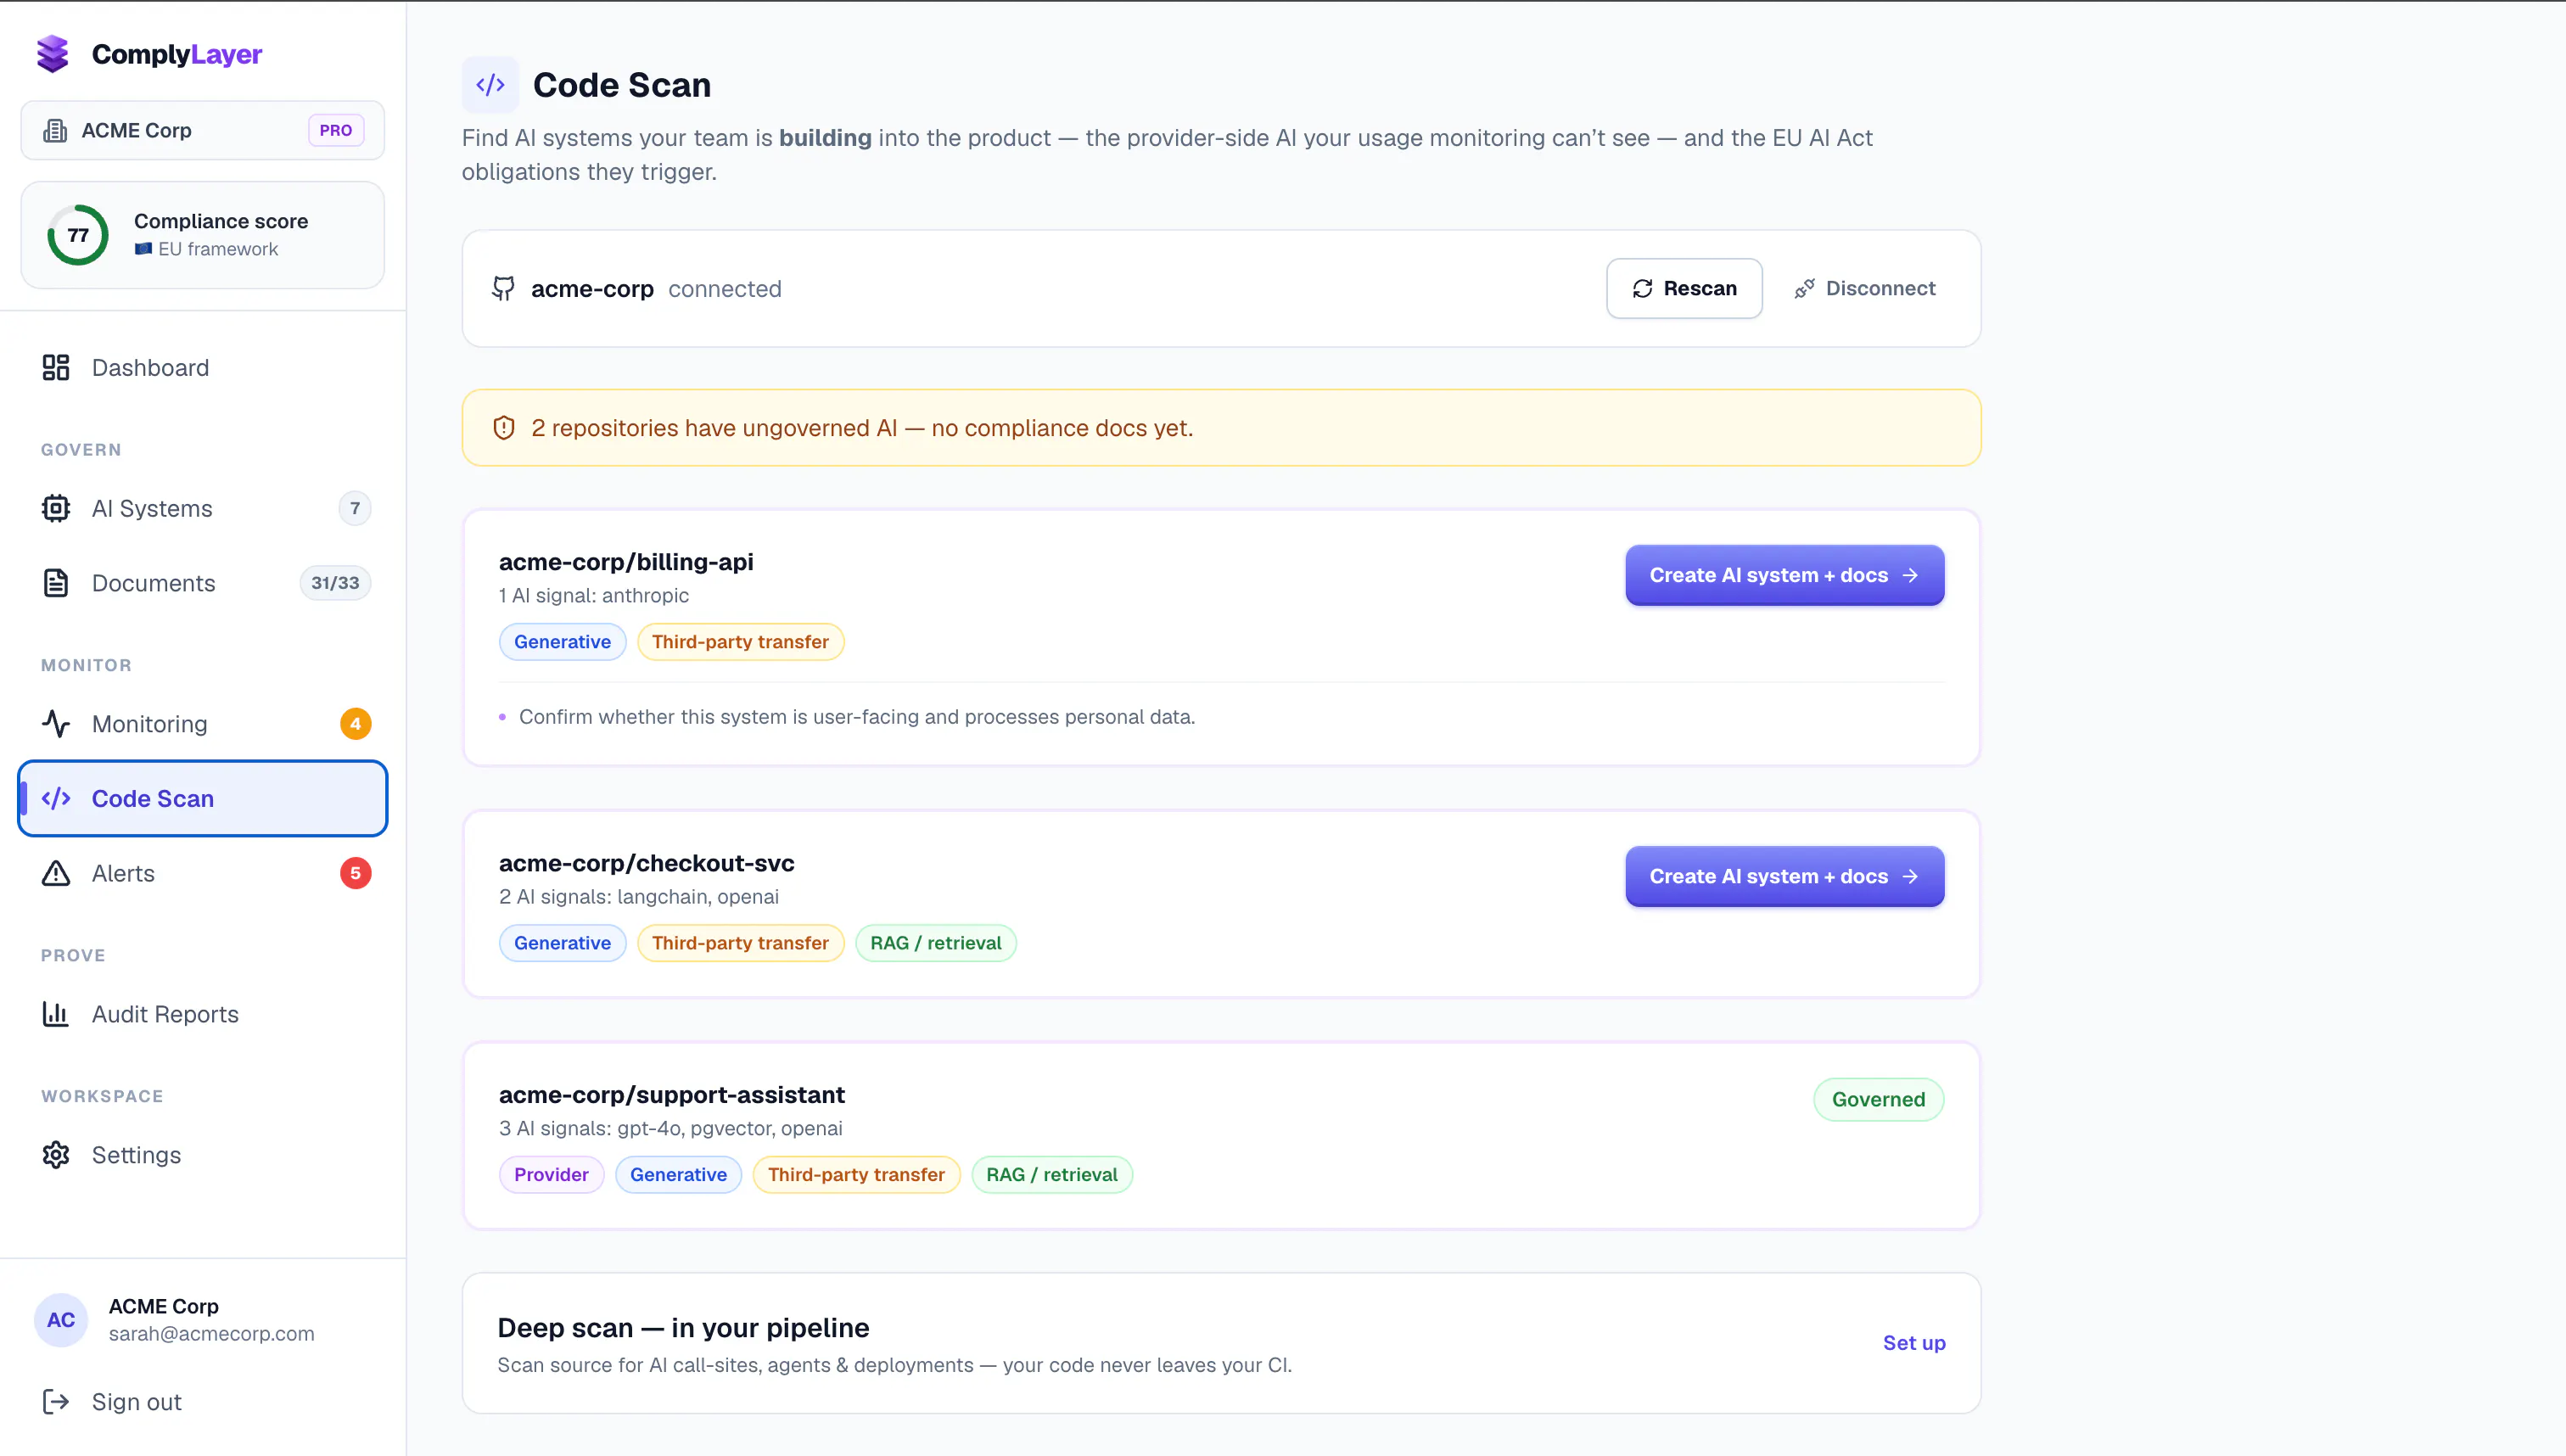Select the Code Scan menu item
Screen dimensions: 2566x1456
tap(203, 798)
